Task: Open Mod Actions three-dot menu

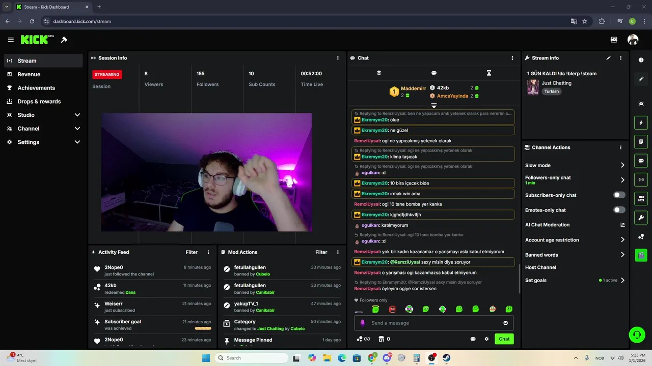Action: [338, 252]
